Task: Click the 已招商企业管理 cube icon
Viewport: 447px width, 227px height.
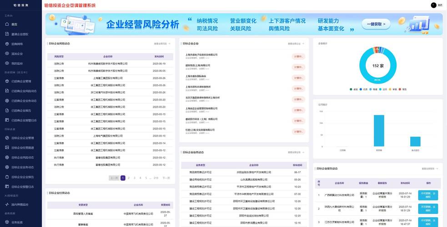Action: 7,81
